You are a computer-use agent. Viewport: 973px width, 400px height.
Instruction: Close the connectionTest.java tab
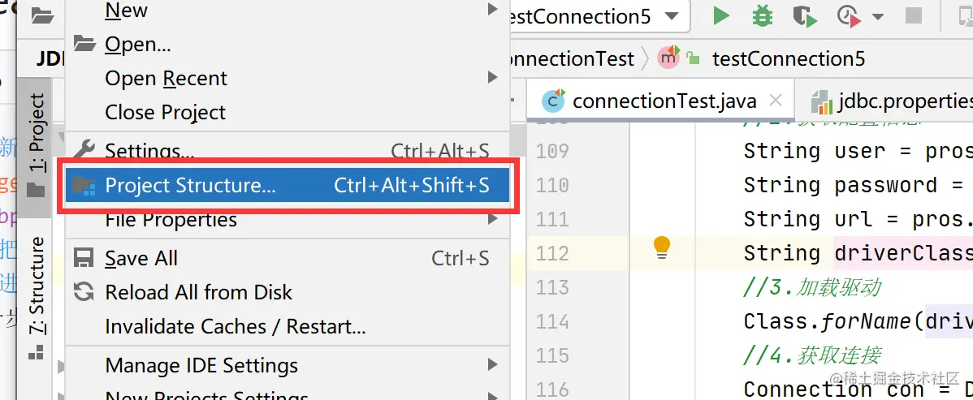point(775,101)
